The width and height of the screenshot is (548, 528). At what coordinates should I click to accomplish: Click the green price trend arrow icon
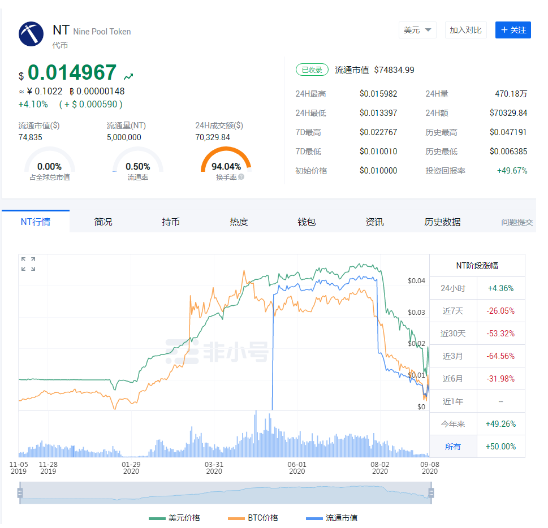128,76
